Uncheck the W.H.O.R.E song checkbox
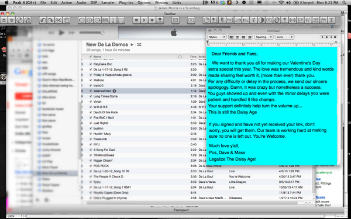The image size is (351, 219). point(91,107)
